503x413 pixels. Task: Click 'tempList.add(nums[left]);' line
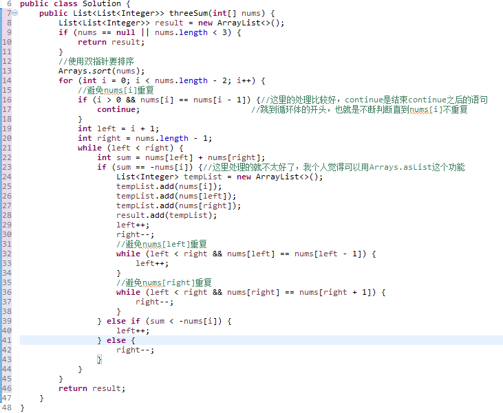pyautogui.click(x=176, y=196)
